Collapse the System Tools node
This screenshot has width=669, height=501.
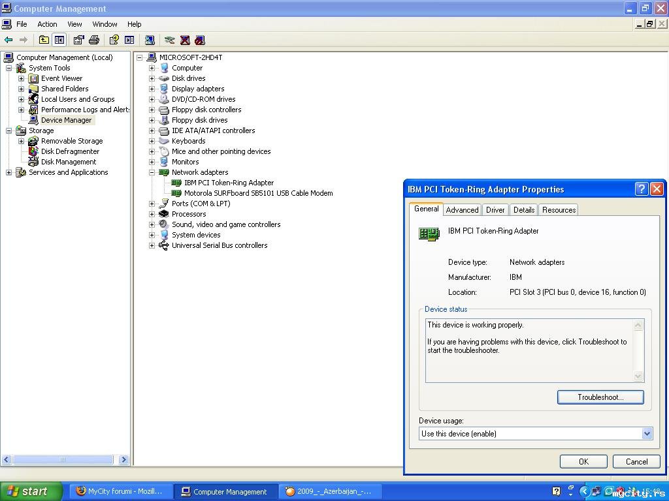[8, 68]
